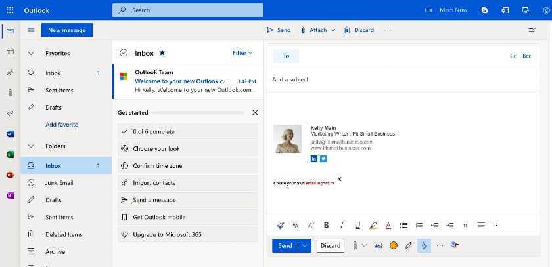Open the Deleted Items folder

(66, 235)
